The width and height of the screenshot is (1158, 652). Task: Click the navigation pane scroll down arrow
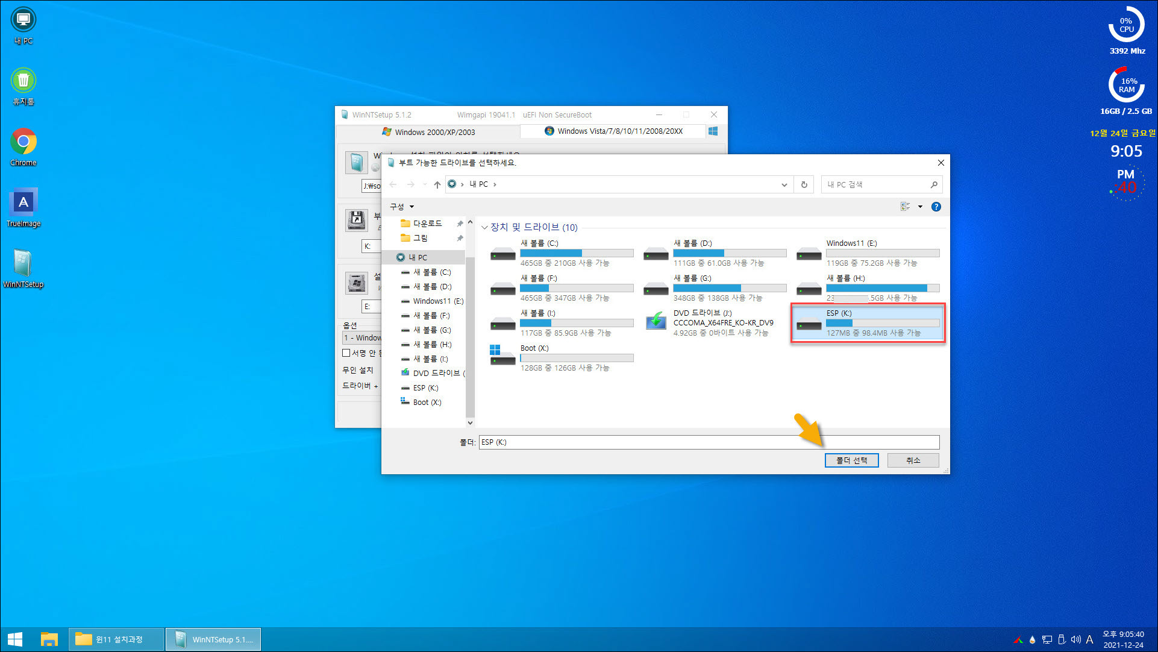[x=470, y=423]
